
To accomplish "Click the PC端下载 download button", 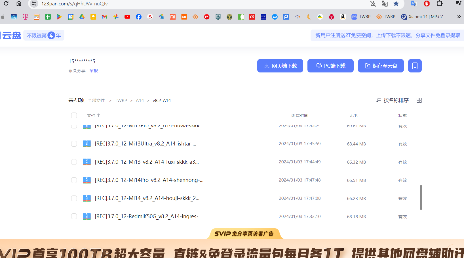I will click(330, 66).
